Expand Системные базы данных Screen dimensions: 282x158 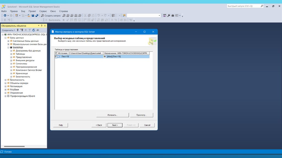(x=9, y=41)
